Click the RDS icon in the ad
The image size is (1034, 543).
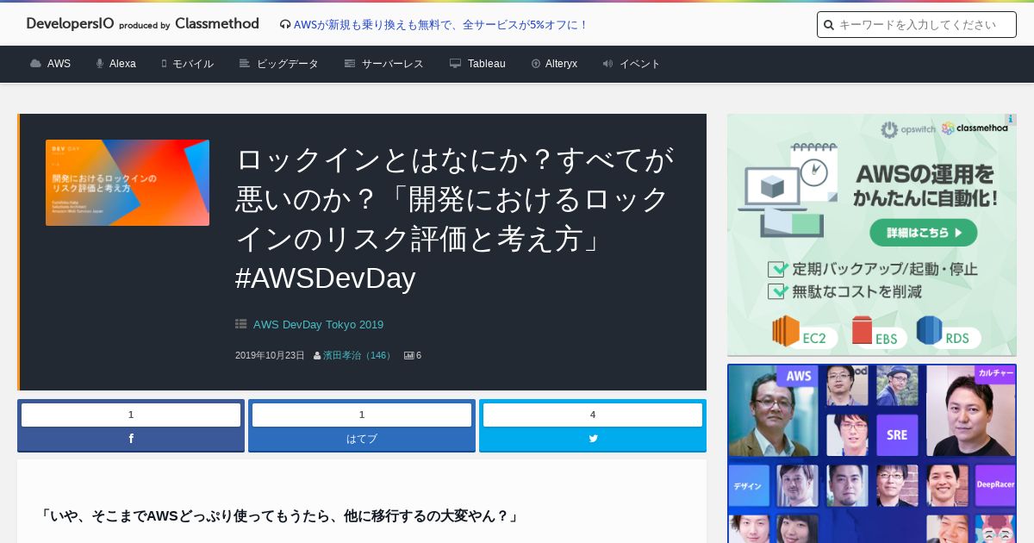930,330
